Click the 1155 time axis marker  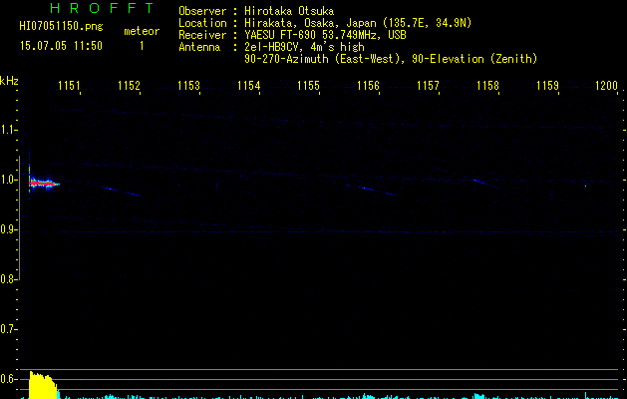point(308,86)
